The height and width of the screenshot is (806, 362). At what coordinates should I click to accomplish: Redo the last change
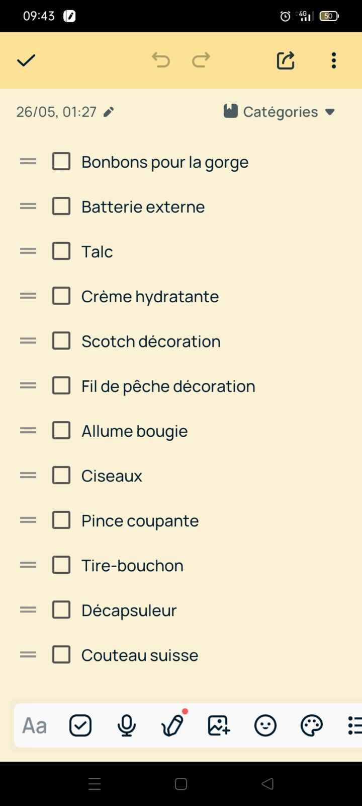pyautogui.click(x=200, y=60)
